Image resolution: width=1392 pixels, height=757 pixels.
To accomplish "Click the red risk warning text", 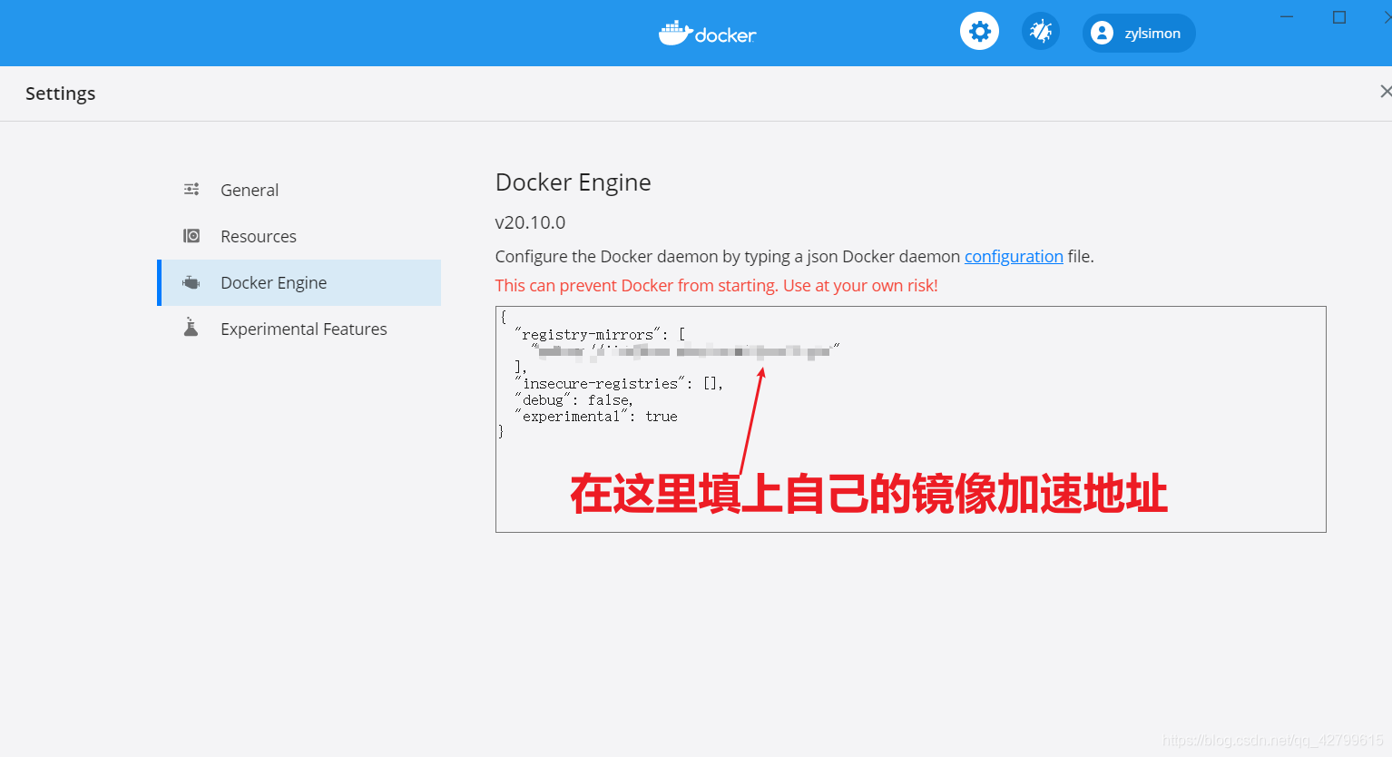I will (716, 285).
